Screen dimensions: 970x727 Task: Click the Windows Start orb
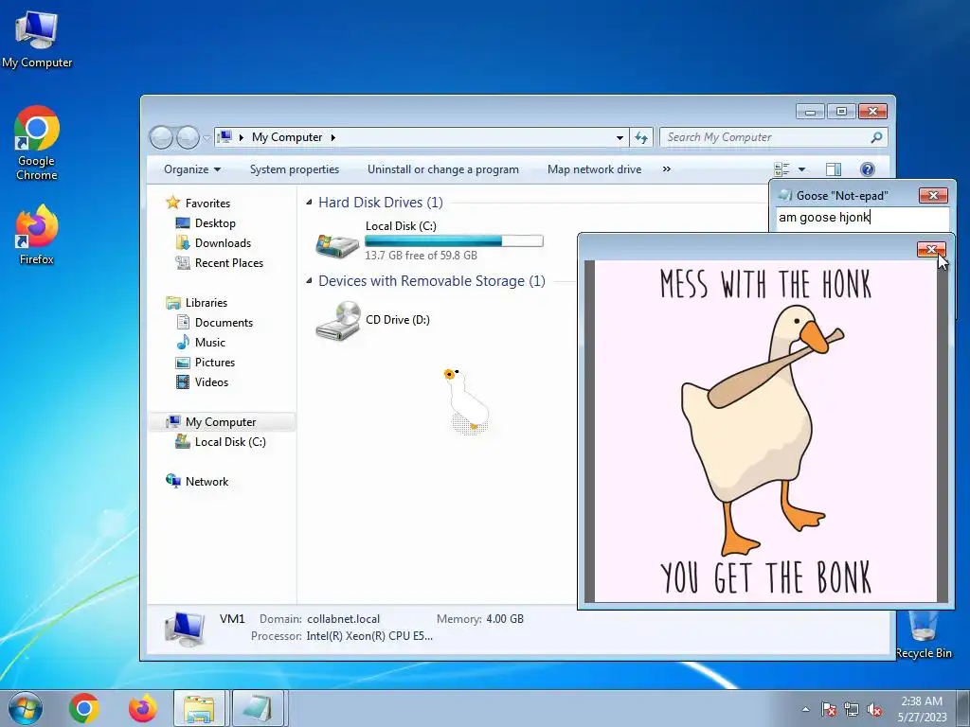pos(26,708)
